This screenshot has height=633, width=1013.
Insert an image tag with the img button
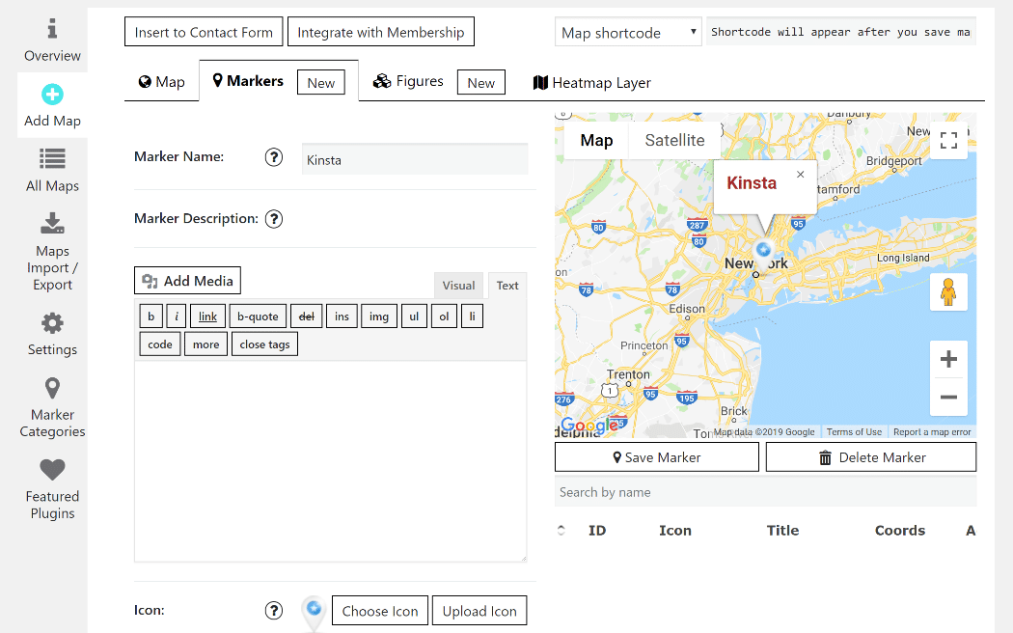click(380, 316)
